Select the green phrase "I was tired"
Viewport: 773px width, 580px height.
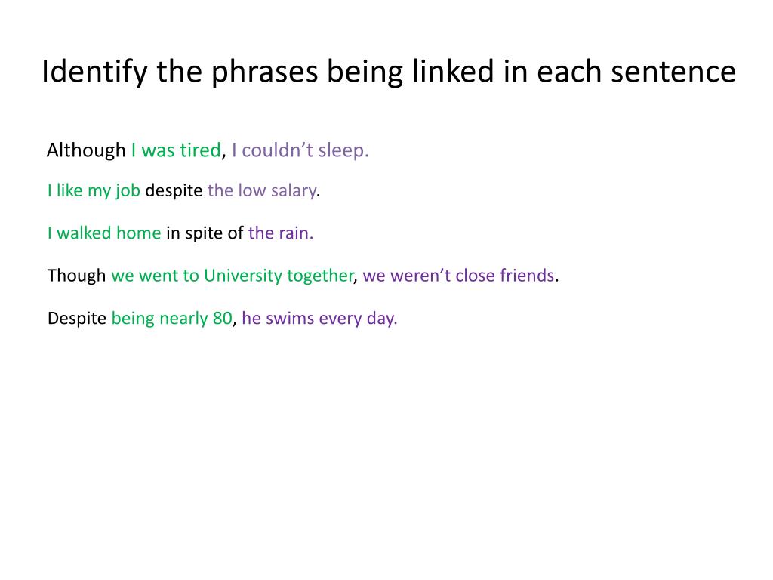pyautogui.click(x=176, y=150)
